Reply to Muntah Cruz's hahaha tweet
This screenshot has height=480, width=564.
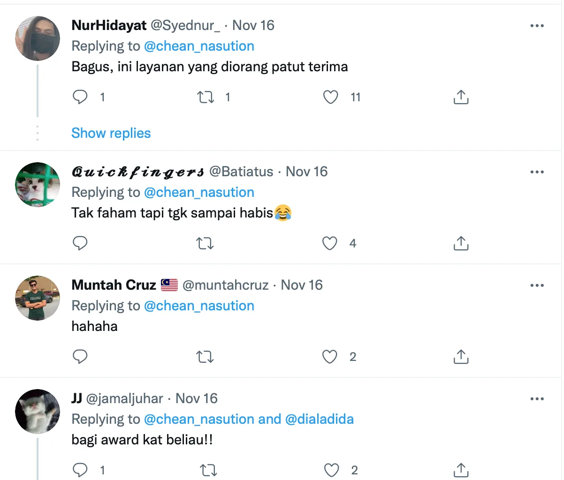[80, 357]
